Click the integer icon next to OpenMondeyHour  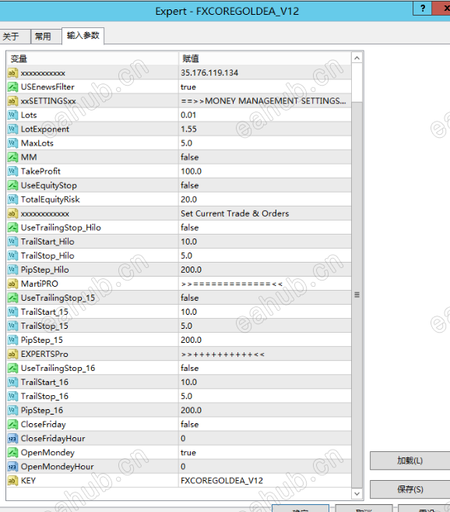[12, 466]
